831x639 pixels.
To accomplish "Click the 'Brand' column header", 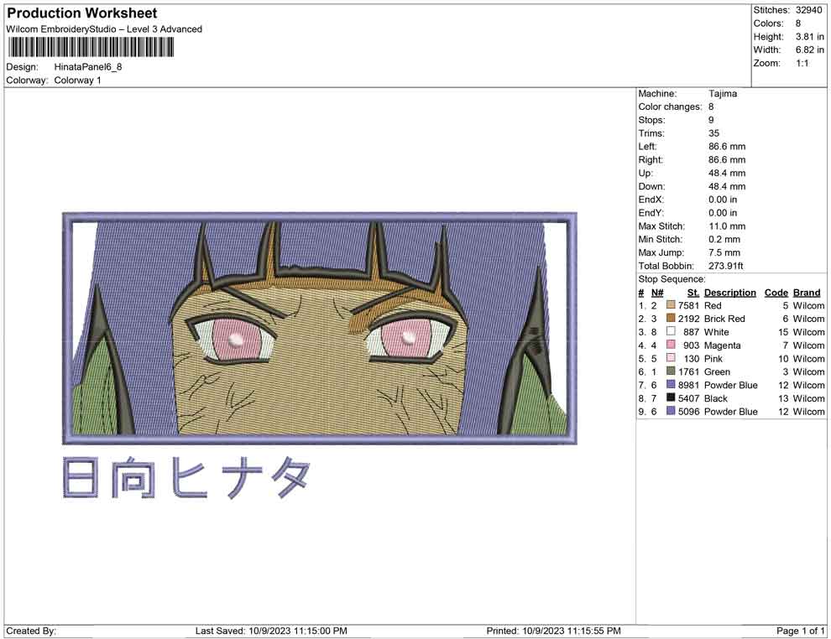I will pos(807,293).
